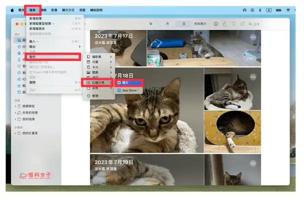Choose 新增智慧型相簿… menu item
The height and width of the screenshot is (200, 304).
click(54, 23)
